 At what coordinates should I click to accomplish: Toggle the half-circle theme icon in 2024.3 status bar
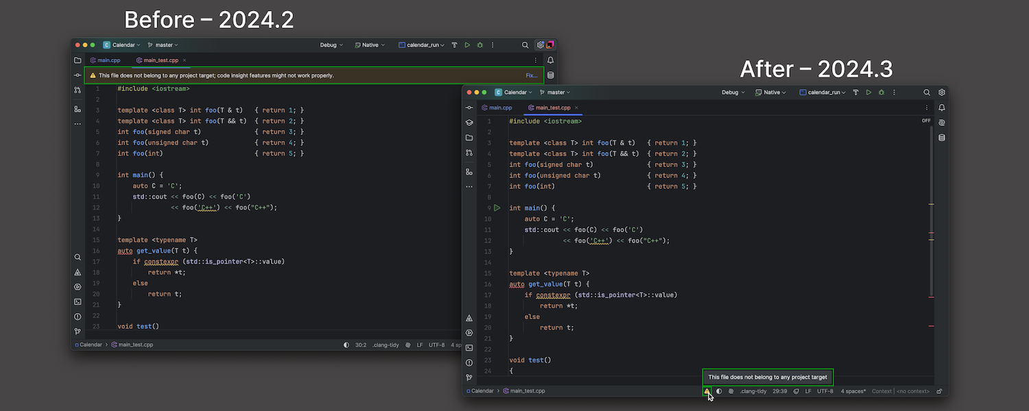[x=719, y=391]
